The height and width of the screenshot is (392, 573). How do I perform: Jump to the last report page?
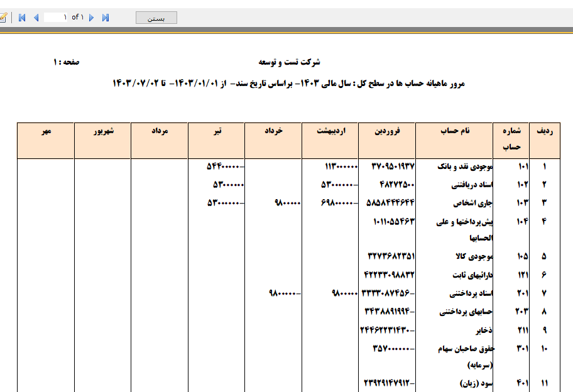tap(106, 18)
